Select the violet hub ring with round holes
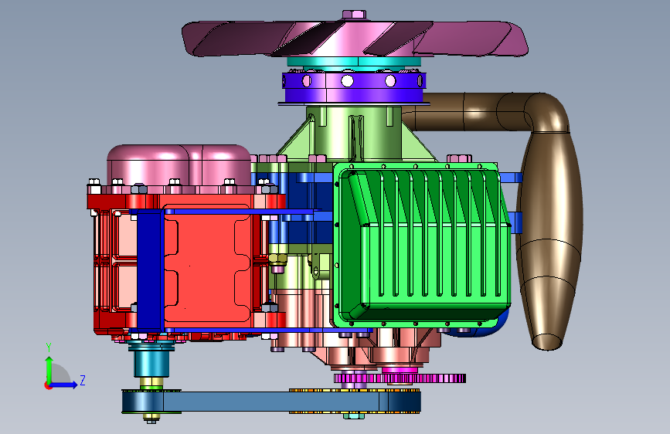670x434 pixels. tap(354, 87)
